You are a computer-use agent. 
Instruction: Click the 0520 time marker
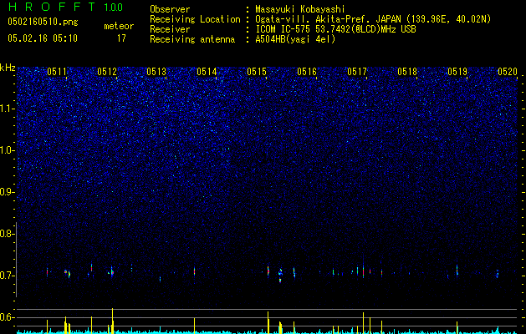[x=508, y=72]
